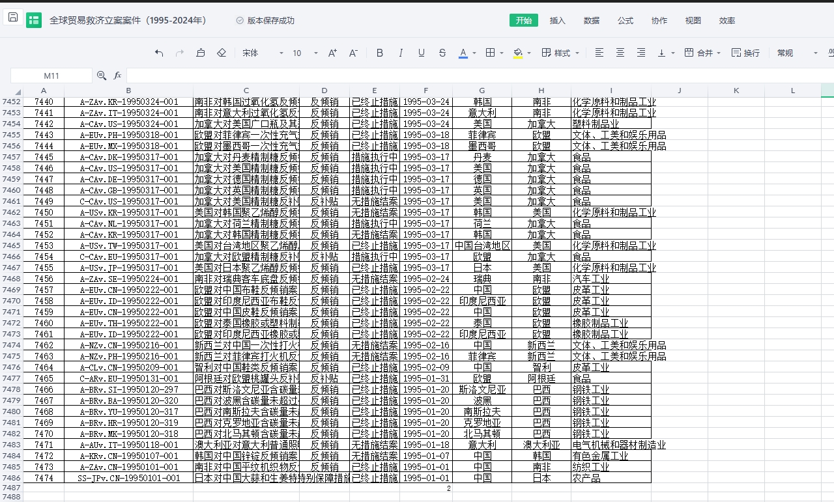Select the cell reading 汽车工业
Viewport: 834px width, 502px height.
[611, 279]
